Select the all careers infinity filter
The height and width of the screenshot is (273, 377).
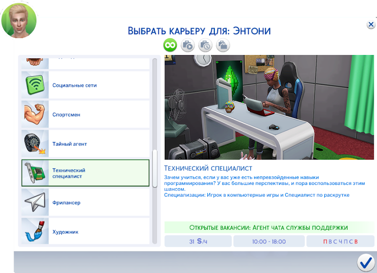click(x=170, y=45)
